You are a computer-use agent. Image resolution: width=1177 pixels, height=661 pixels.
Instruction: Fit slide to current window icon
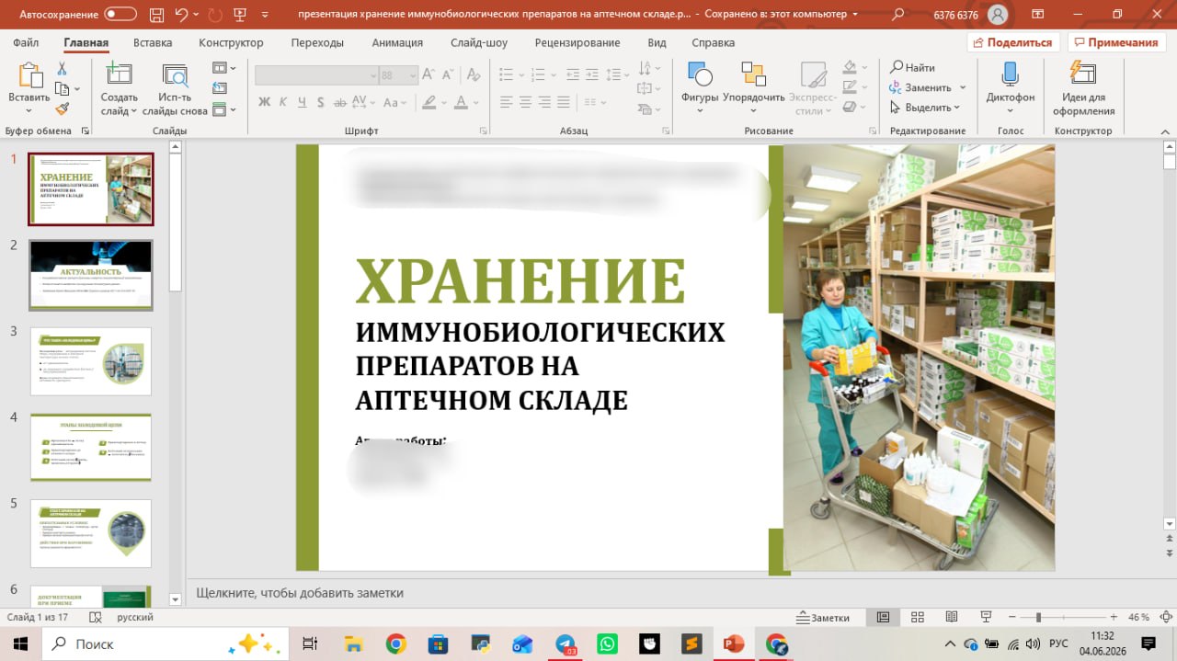[x=1166, y=617]
